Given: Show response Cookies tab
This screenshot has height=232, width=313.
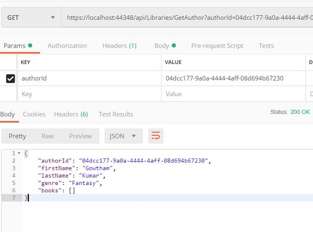Looking at the screenshot, I should pyautogui.click(x=34, y=114).
